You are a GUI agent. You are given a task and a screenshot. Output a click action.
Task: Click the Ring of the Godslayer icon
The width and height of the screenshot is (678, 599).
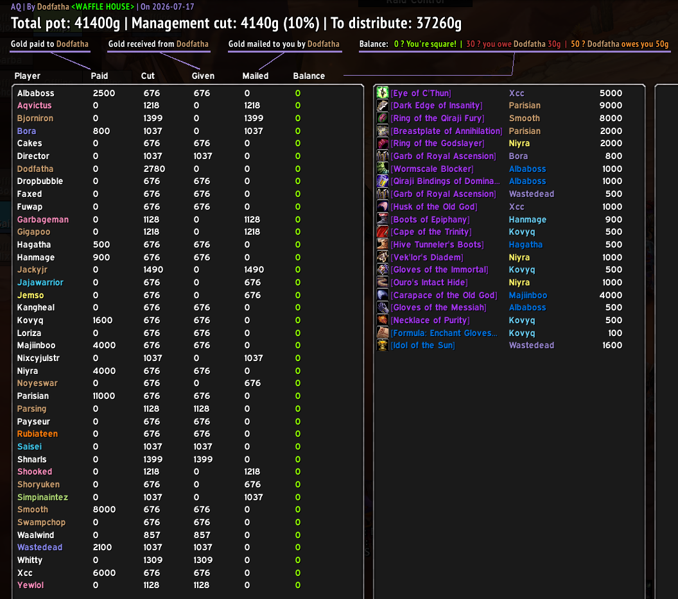pos(383,144)
